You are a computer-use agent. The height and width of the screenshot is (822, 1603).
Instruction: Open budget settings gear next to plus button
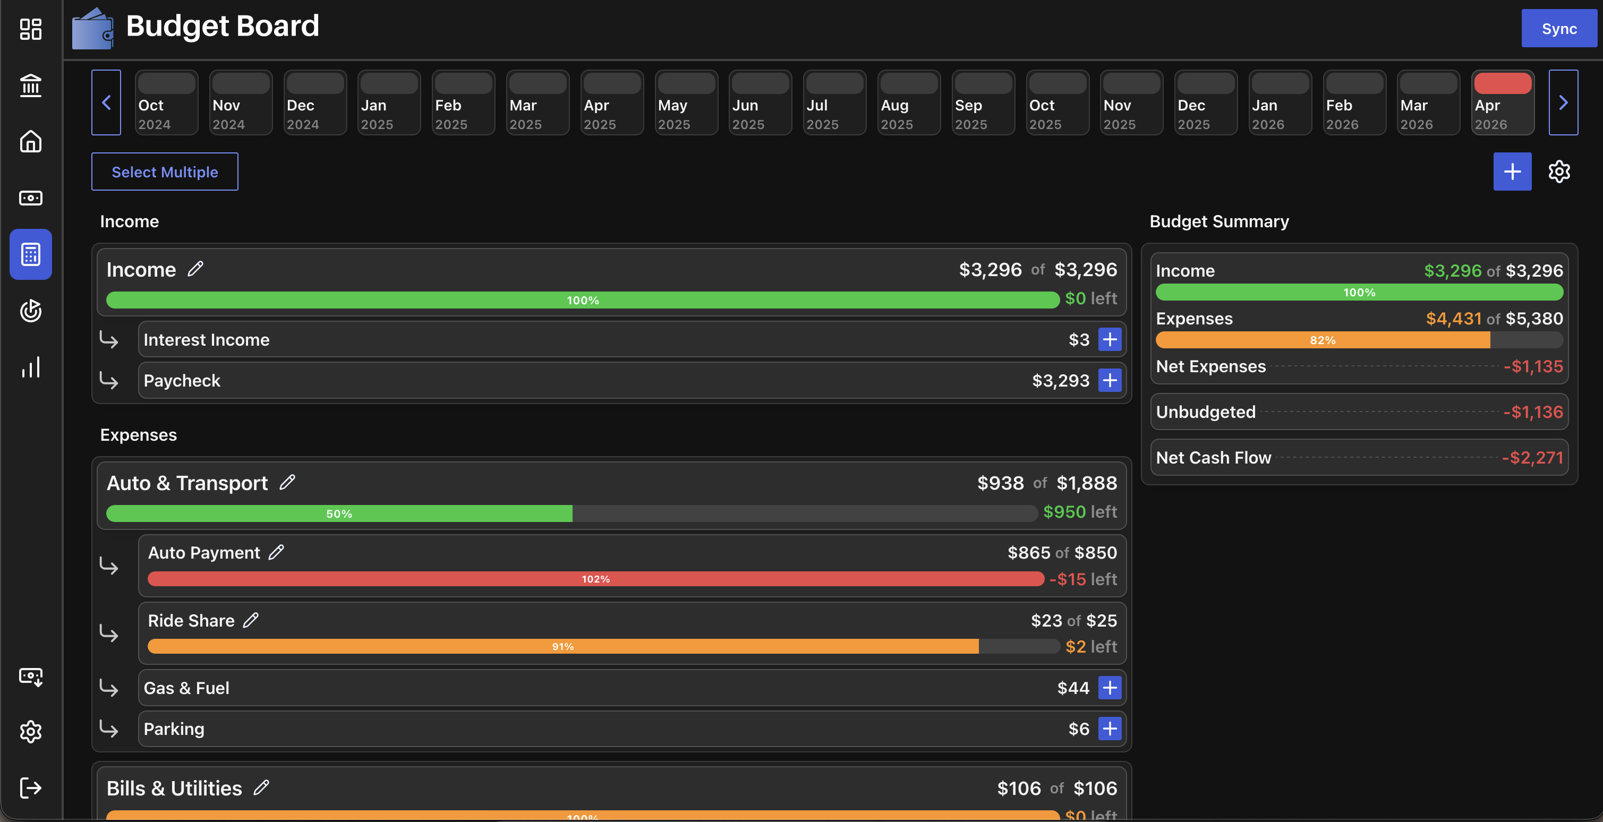click(x=1559, y=171)
